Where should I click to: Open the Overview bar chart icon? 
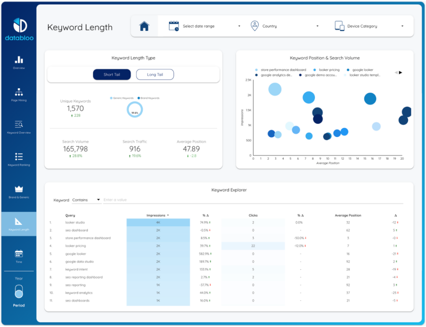pos(19,60)
